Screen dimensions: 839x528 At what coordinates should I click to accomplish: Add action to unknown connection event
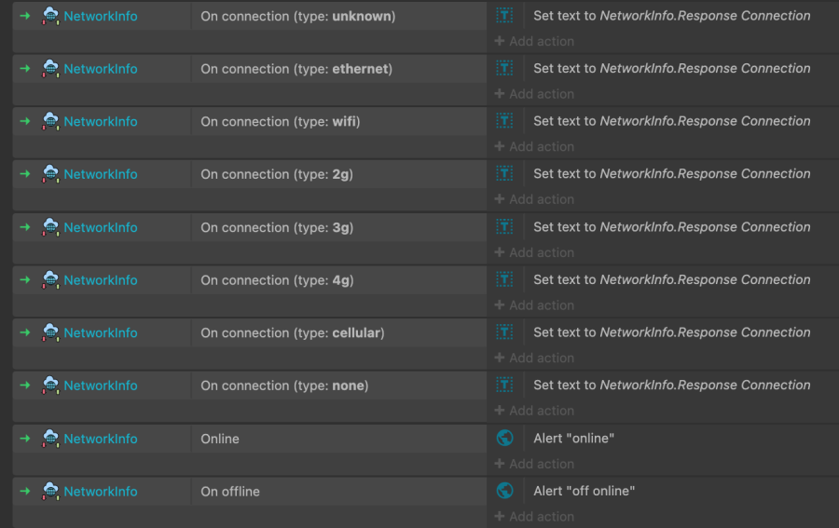tap(534, 41)
